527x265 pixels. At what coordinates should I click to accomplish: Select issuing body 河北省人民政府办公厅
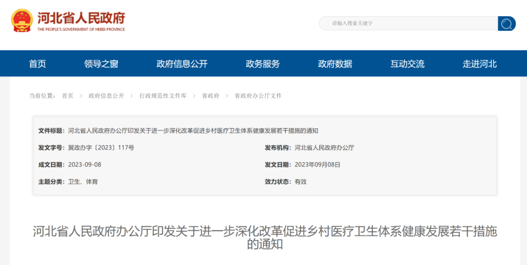(324, 148)
